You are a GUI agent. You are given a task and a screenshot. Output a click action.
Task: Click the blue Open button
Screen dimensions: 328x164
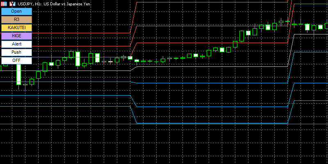pos(16,11)
